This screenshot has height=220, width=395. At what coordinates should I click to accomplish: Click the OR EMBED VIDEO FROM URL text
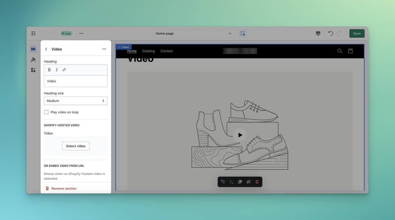click(x=64, y=166)
